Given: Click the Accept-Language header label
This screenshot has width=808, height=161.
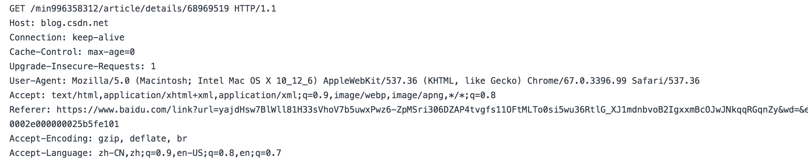Looking at the screenshot, I should pyautogui.click(x=51, y=153).
